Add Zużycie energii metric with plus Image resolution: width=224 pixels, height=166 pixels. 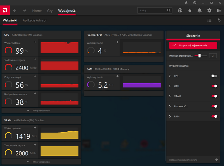35,76
